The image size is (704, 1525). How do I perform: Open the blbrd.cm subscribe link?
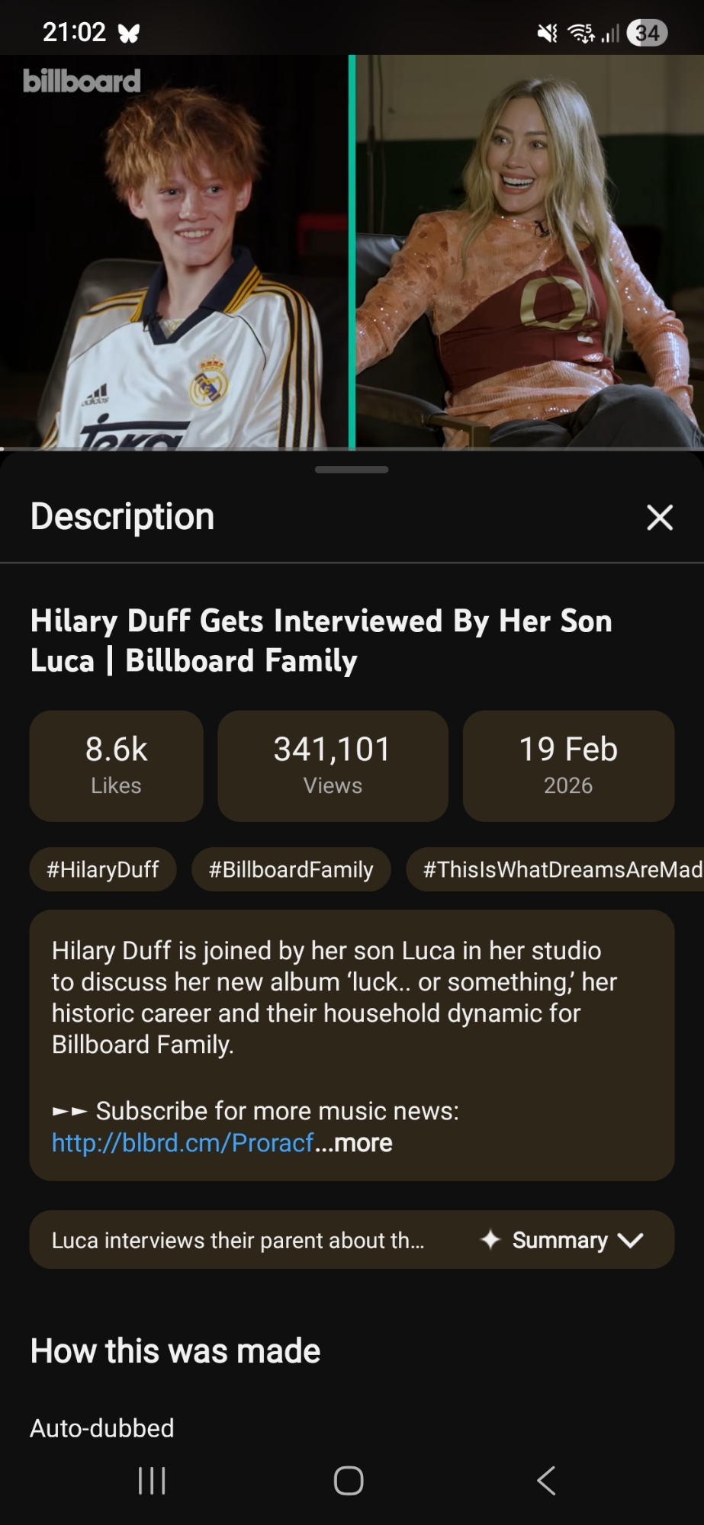tap(182, 1143)
